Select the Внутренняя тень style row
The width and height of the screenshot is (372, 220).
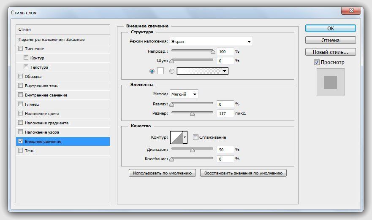(x=63, y=86)
